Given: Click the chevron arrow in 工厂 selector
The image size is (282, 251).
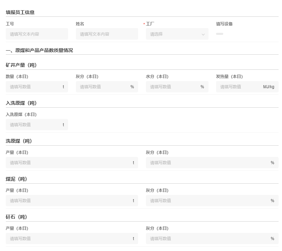Looking at the screenshot, I should [203, 34].
